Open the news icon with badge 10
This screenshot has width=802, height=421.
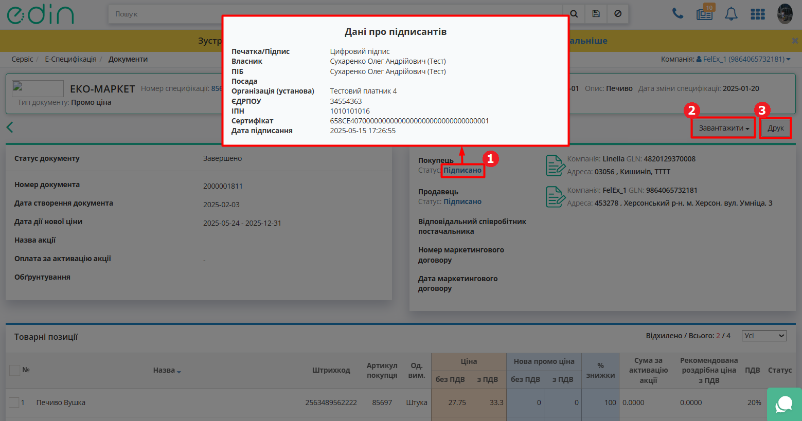705,14
